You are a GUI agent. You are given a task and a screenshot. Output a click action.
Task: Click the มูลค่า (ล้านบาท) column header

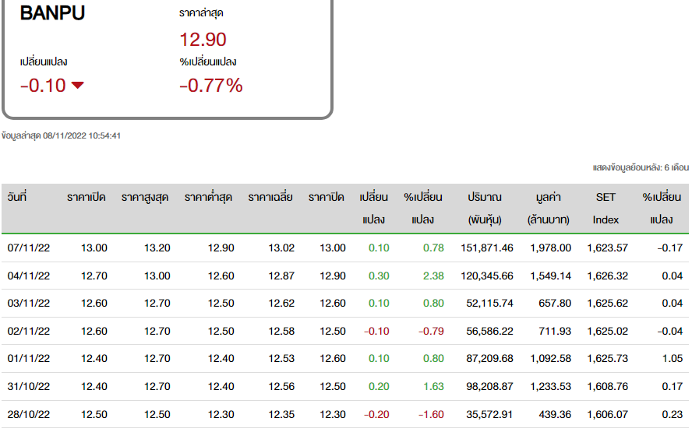(x=548, y=208)
